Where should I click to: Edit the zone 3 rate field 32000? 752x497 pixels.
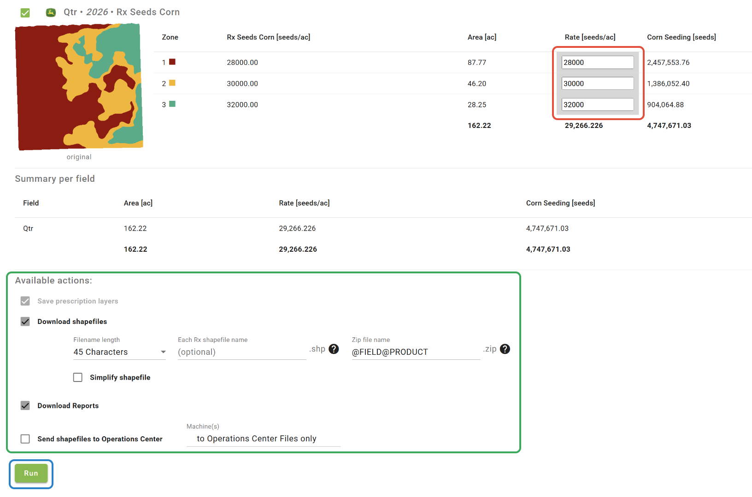tap(597, 105)
